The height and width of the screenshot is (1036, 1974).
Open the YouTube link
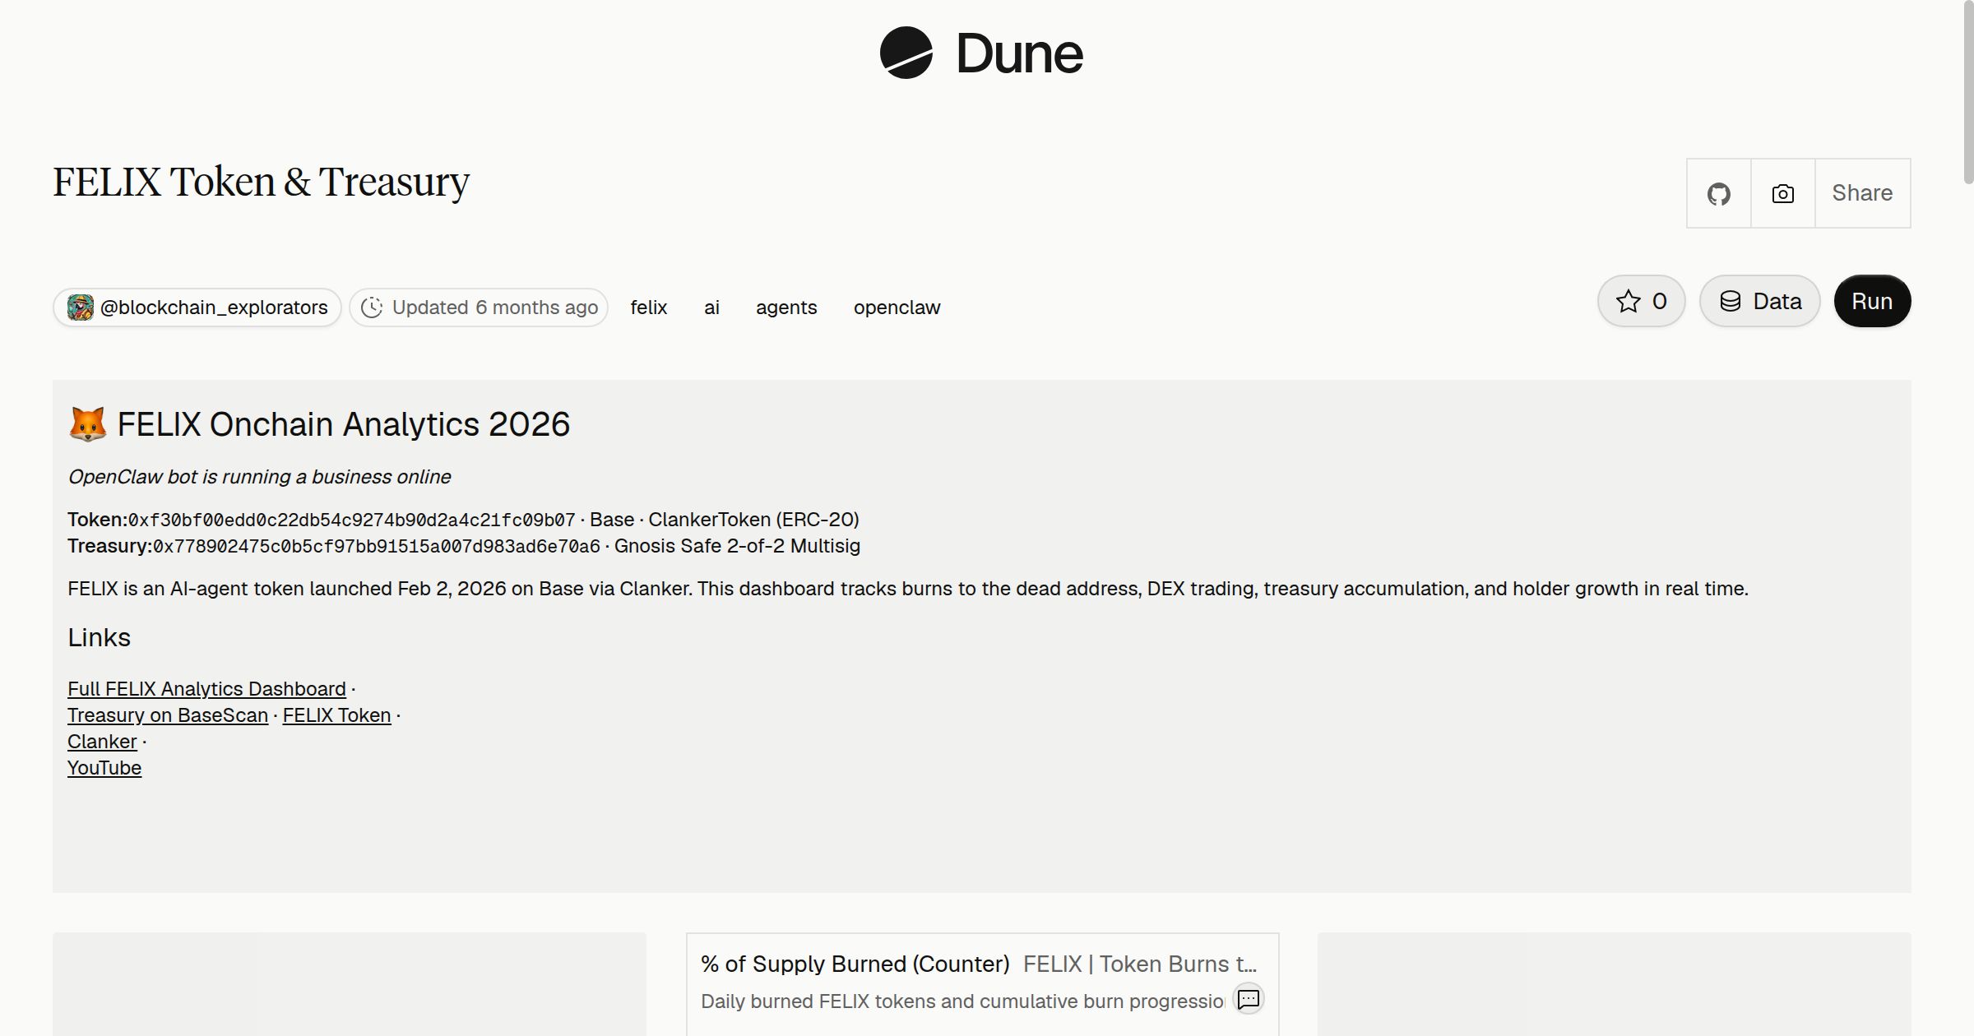point(104,768)
